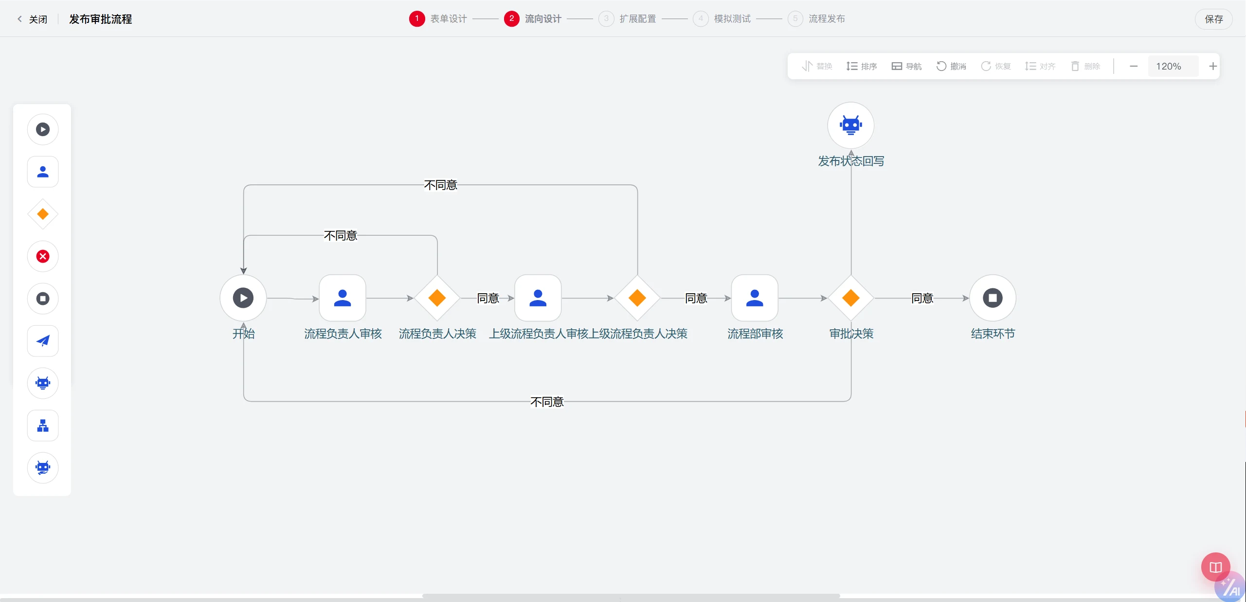
Task: Select the 结束环节 end node
Action: [x=993, y=298]
